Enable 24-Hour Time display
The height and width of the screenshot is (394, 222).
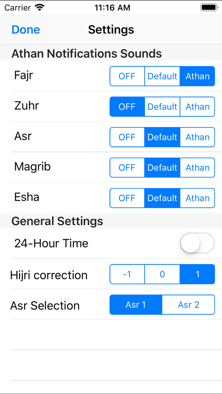pyautogui.click(x=197, y=243)
